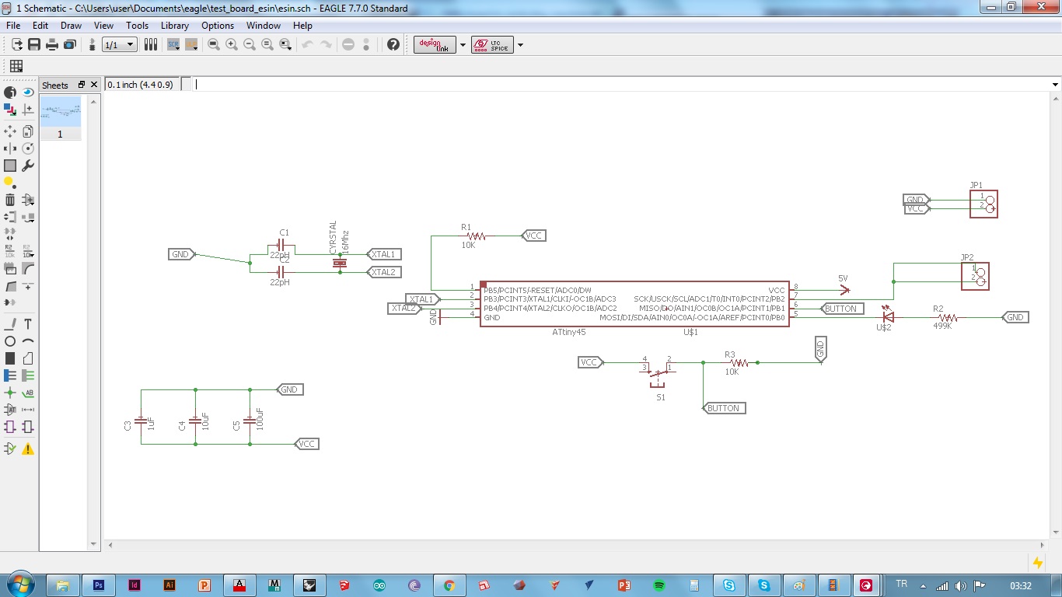The width and height of the screenshot is (1062, 597).
Task: Select the Change wrench tool
Action: pyautogui.click(x=28, y=166)
